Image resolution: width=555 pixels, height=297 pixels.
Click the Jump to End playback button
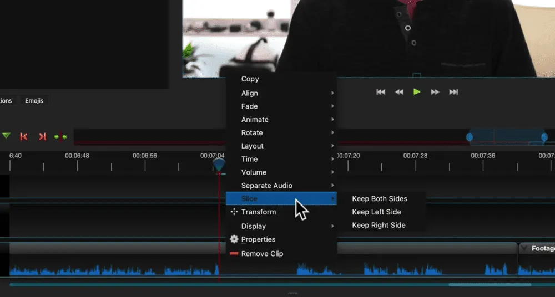[453, 92]
